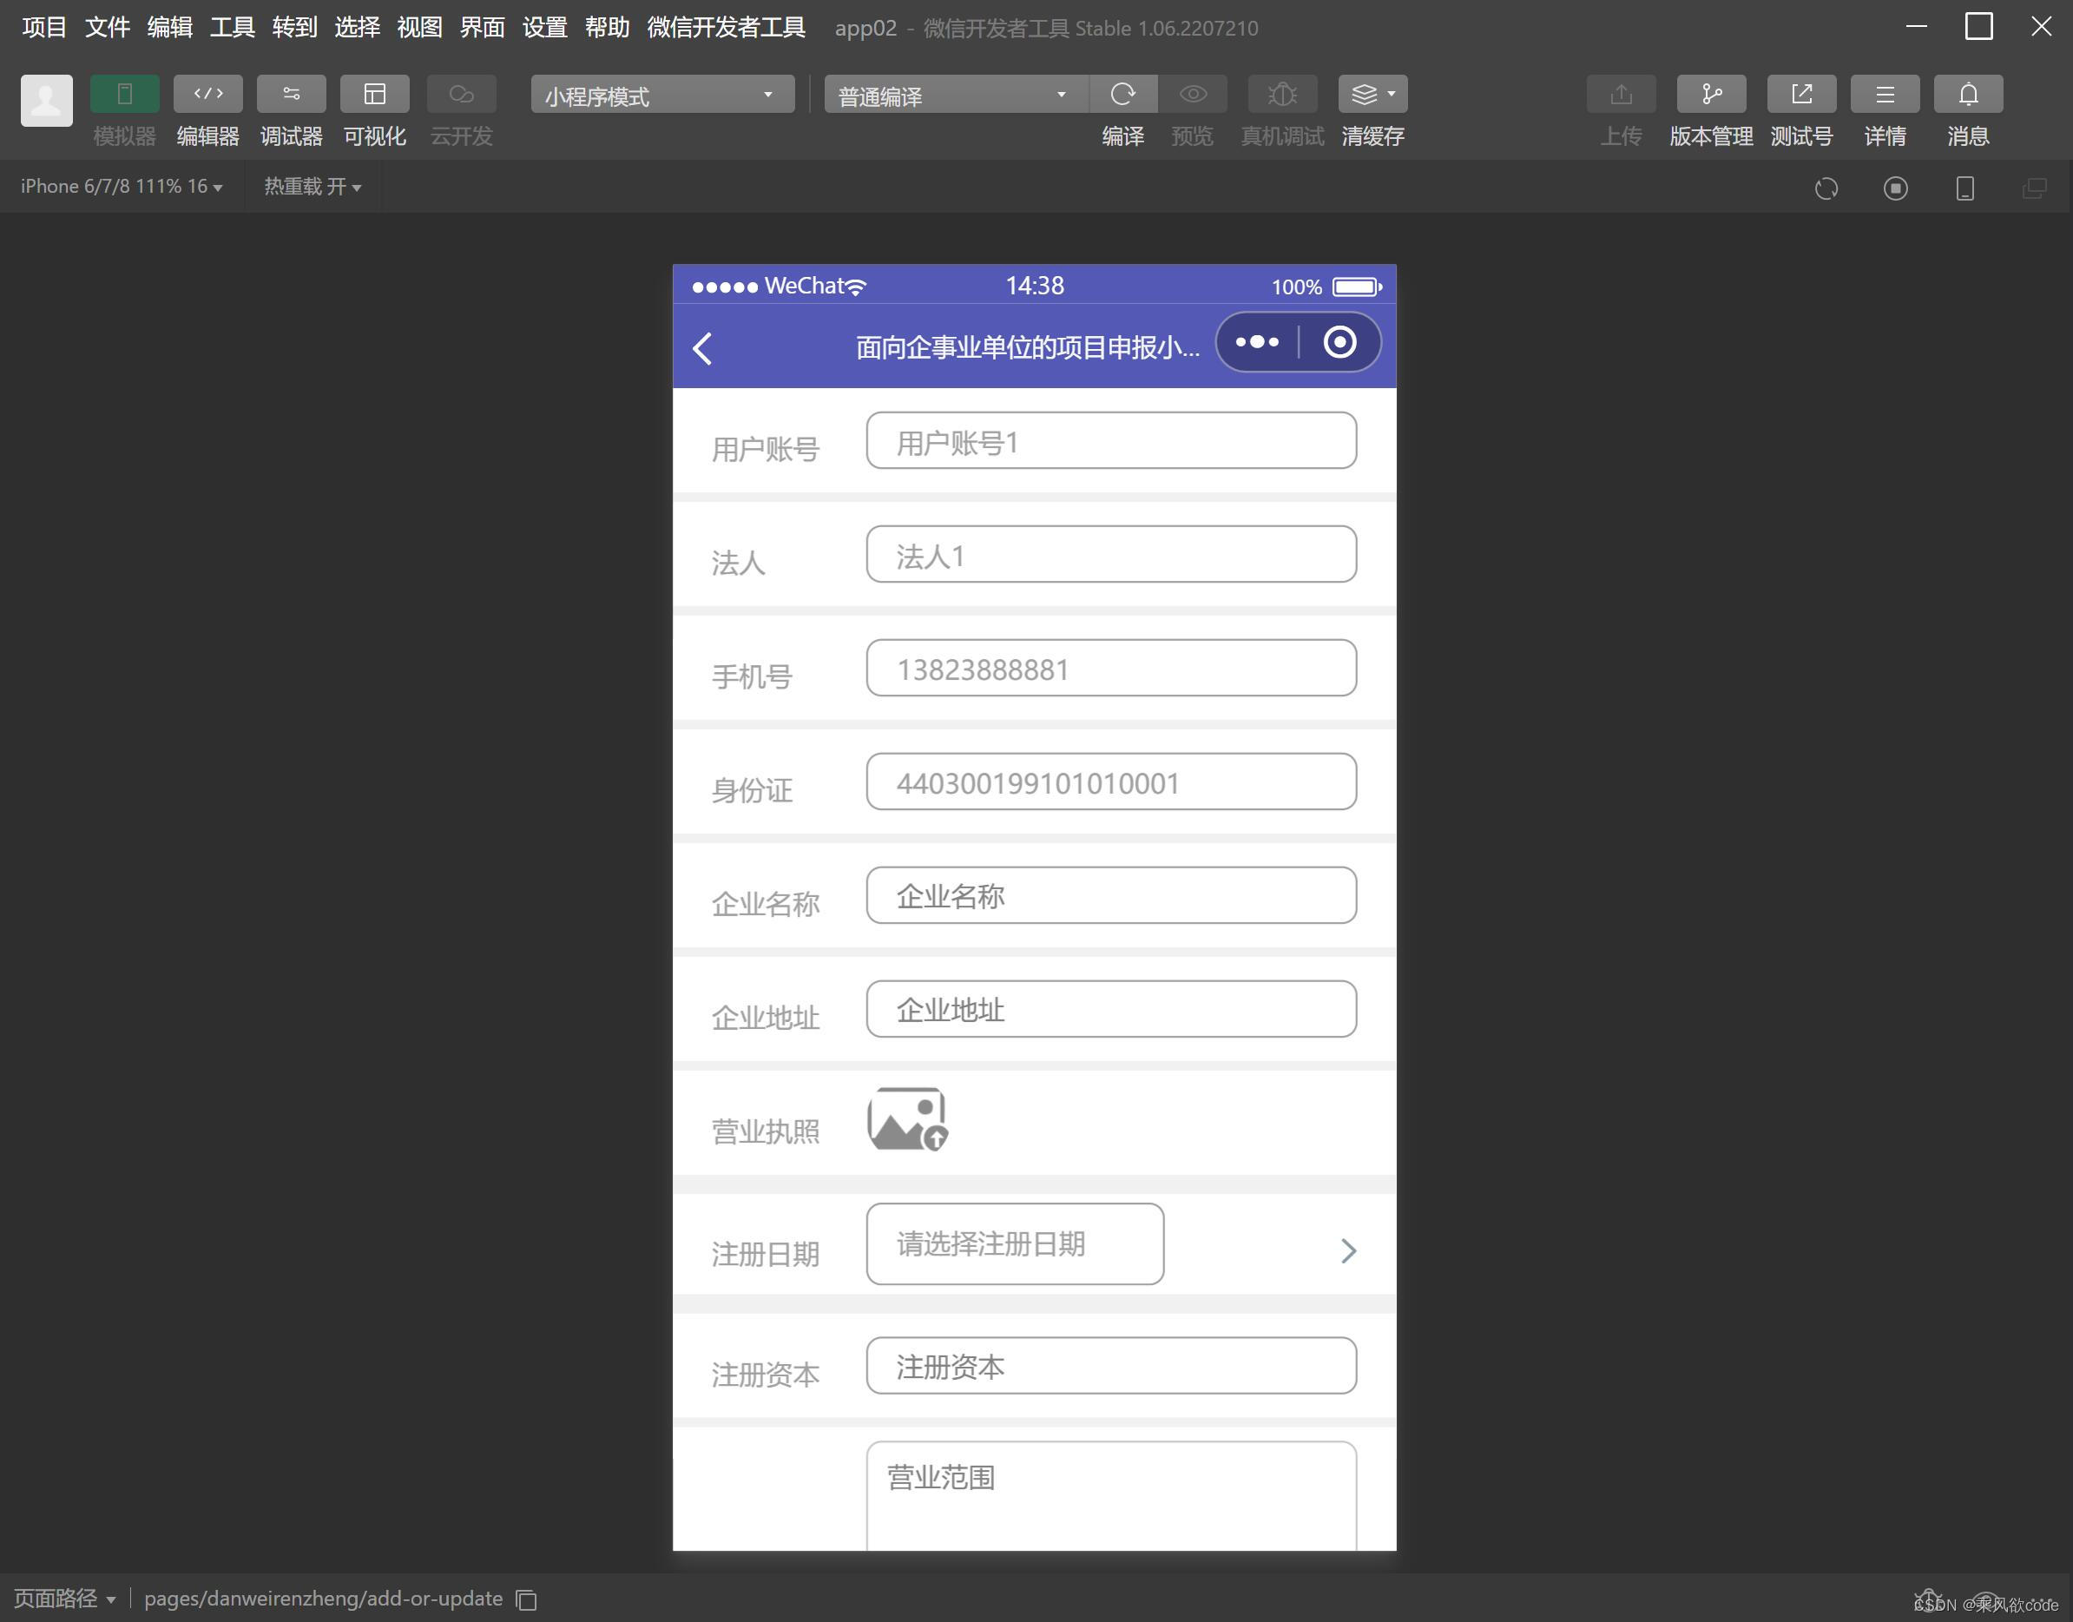Click the business license image upload icon

[x=906, y=1118]
